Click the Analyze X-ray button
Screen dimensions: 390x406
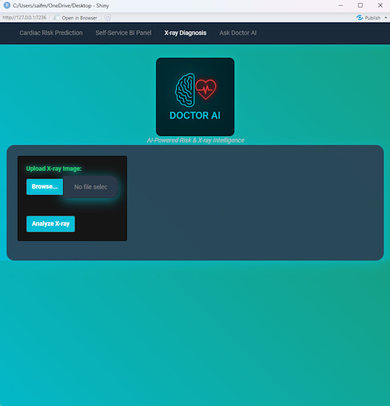[50, 224]
